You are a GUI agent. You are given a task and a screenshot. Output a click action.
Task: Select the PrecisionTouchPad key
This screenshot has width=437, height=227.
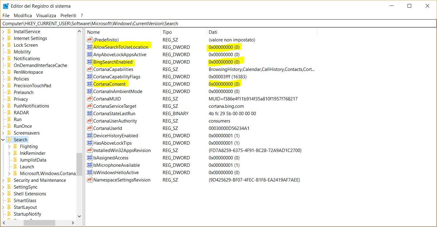click(x=32, y=85)
